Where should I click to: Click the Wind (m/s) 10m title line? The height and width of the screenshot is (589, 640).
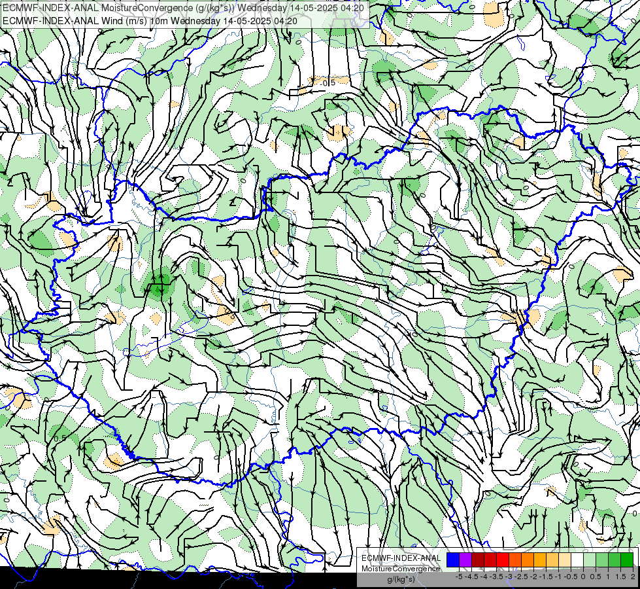[150, 21]
